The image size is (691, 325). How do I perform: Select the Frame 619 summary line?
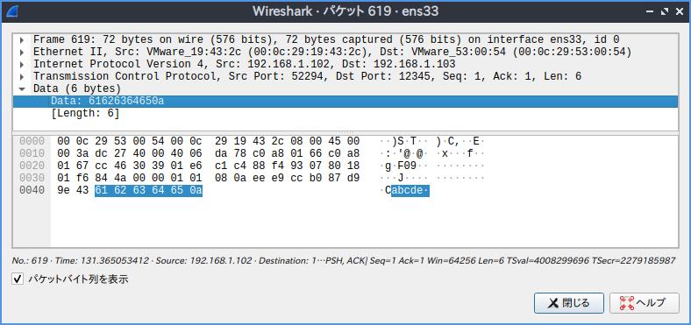[x=345, y=39]
